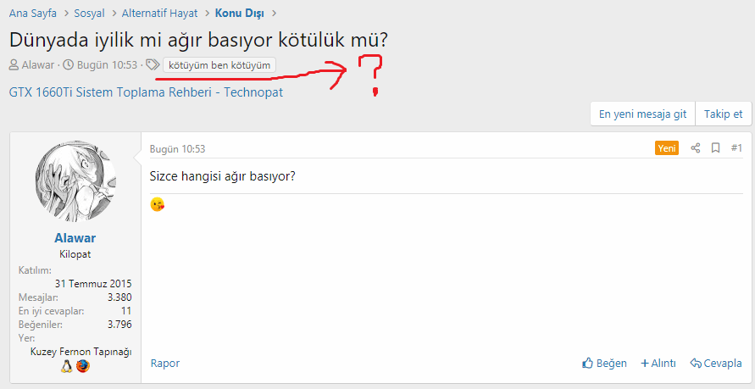The image size is (755, 389).
Task: Click the share icon on post #1
Action: [x=696, y=148]
